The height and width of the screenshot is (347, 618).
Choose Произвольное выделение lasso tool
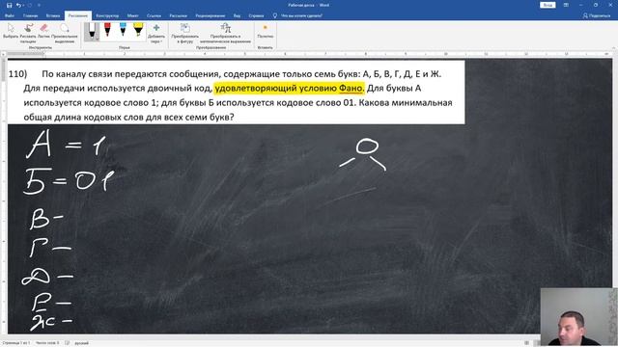[65, 33]
